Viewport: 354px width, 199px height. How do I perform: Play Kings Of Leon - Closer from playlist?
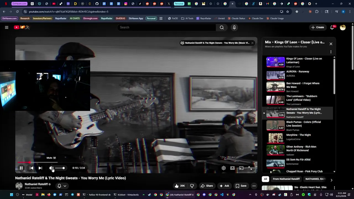point(298,62)
